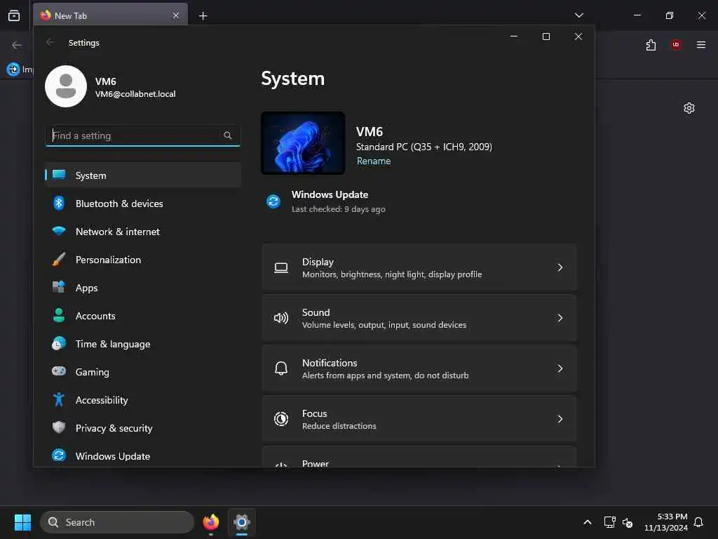Click the Windows Update sync icon near top
Viewport: 718px width, 539px height.
click(x=273, y=201)
